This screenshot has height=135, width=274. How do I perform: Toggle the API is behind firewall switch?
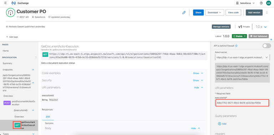[x=267, y=46]
